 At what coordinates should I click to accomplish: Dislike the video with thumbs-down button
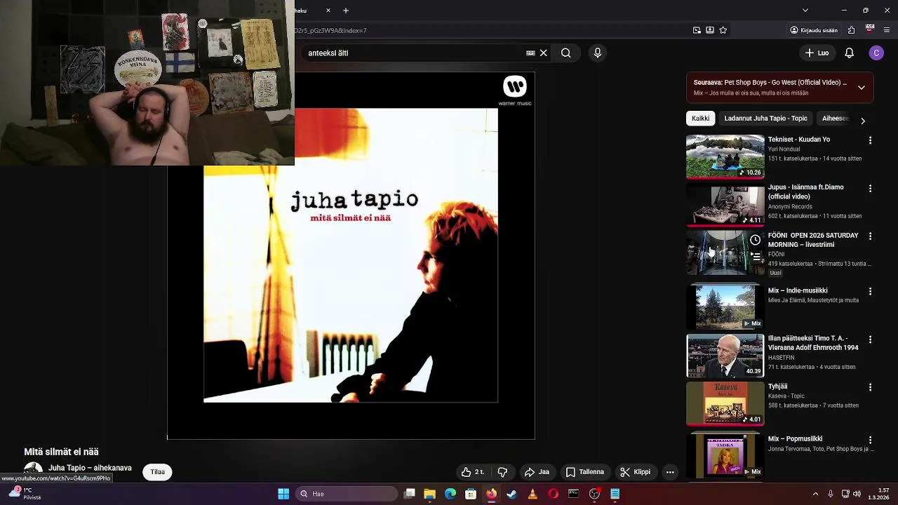[x=502, y=472]
